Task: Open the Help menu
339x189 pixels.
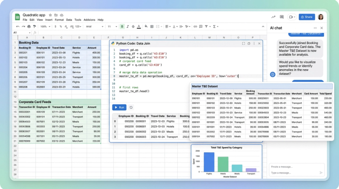Action: point(101,20)
